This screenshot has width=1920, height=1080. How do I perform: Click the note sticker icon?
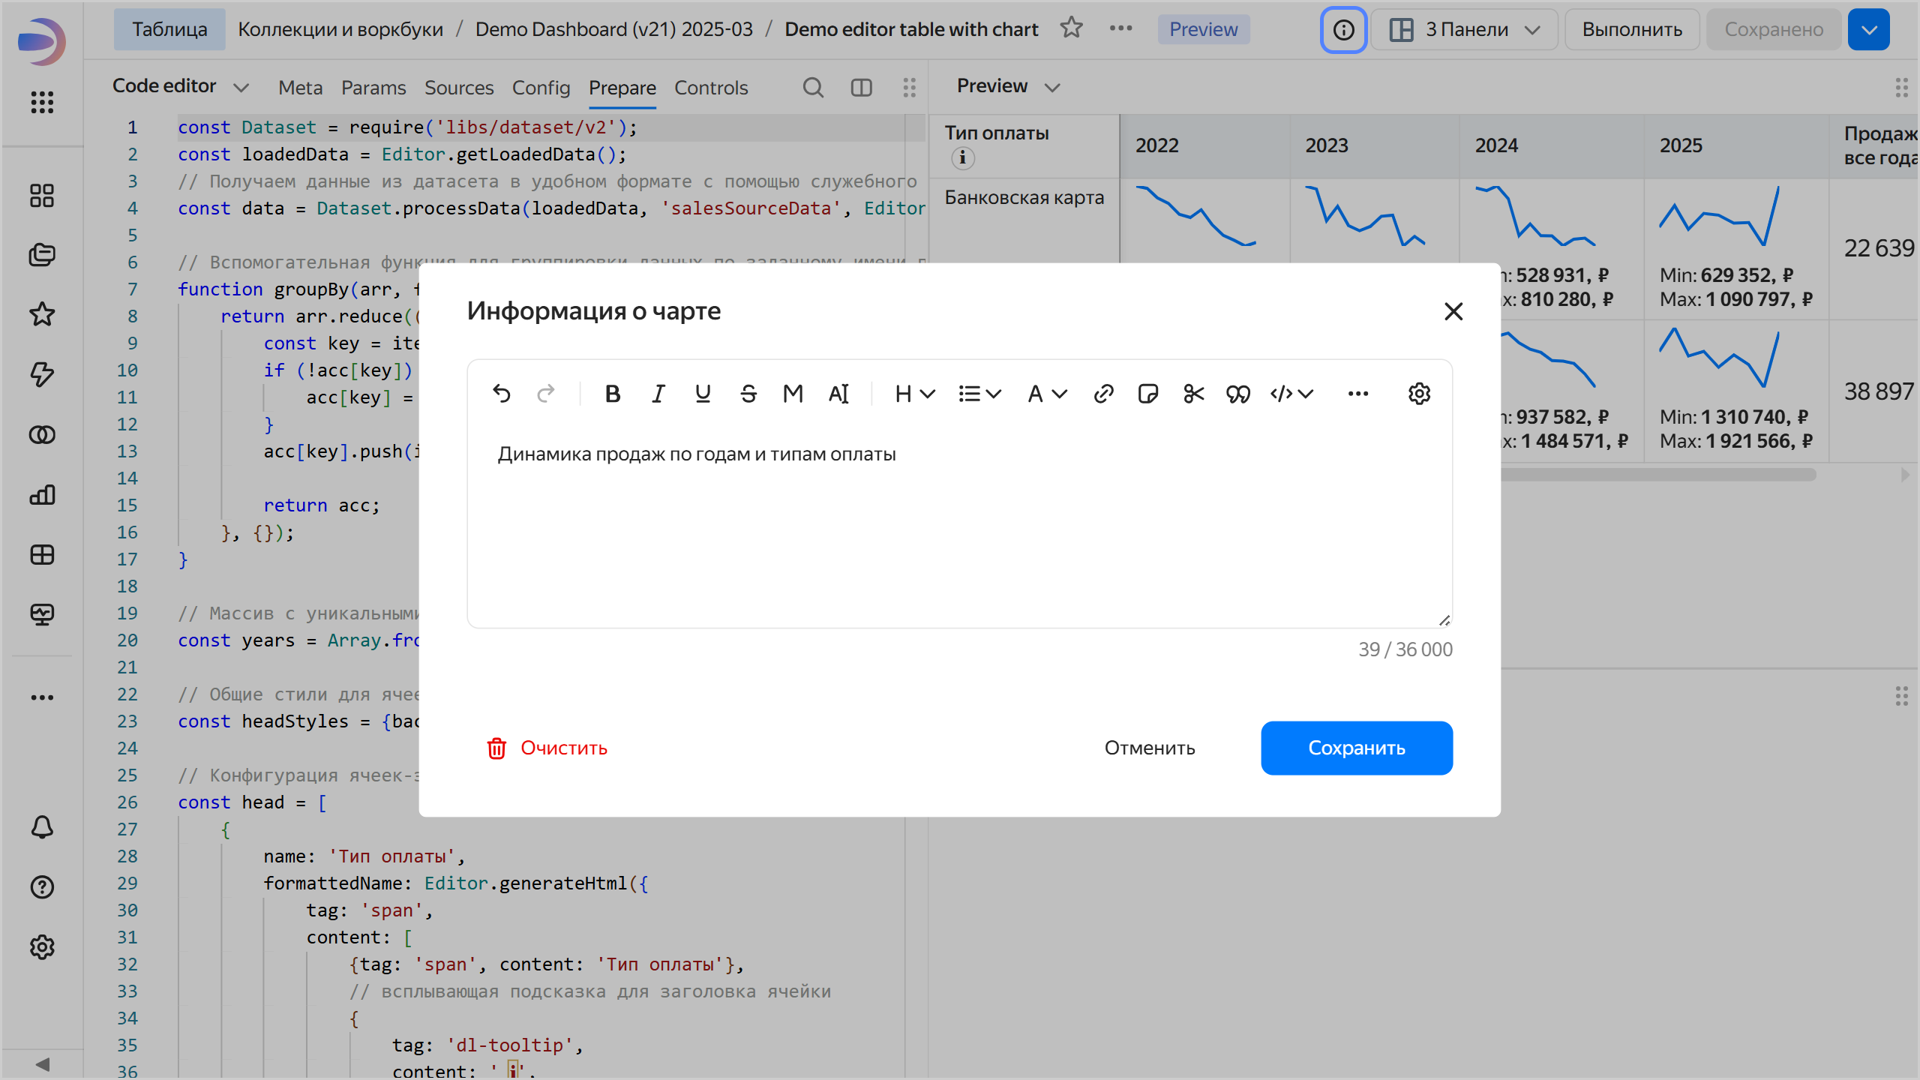(1148, 394)
